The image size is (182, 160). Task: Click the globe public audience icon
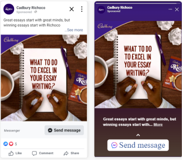(x=35, y=12)
